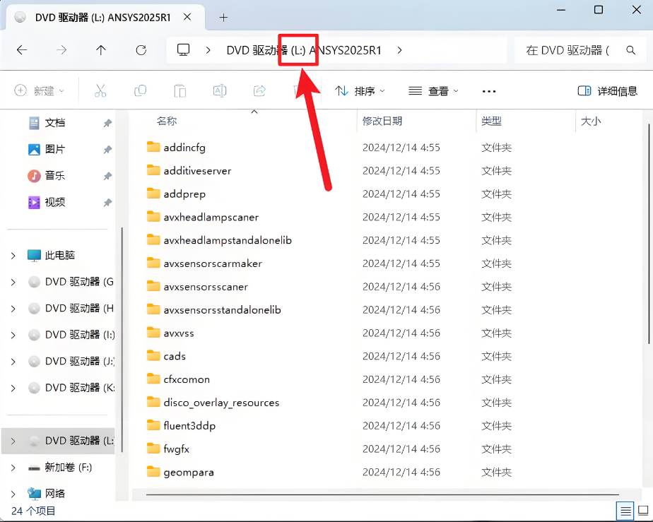Expand DVD 驱动器 (G tree node
The width and height of the screenshot is (653, 522).
(x=13, y=283)
